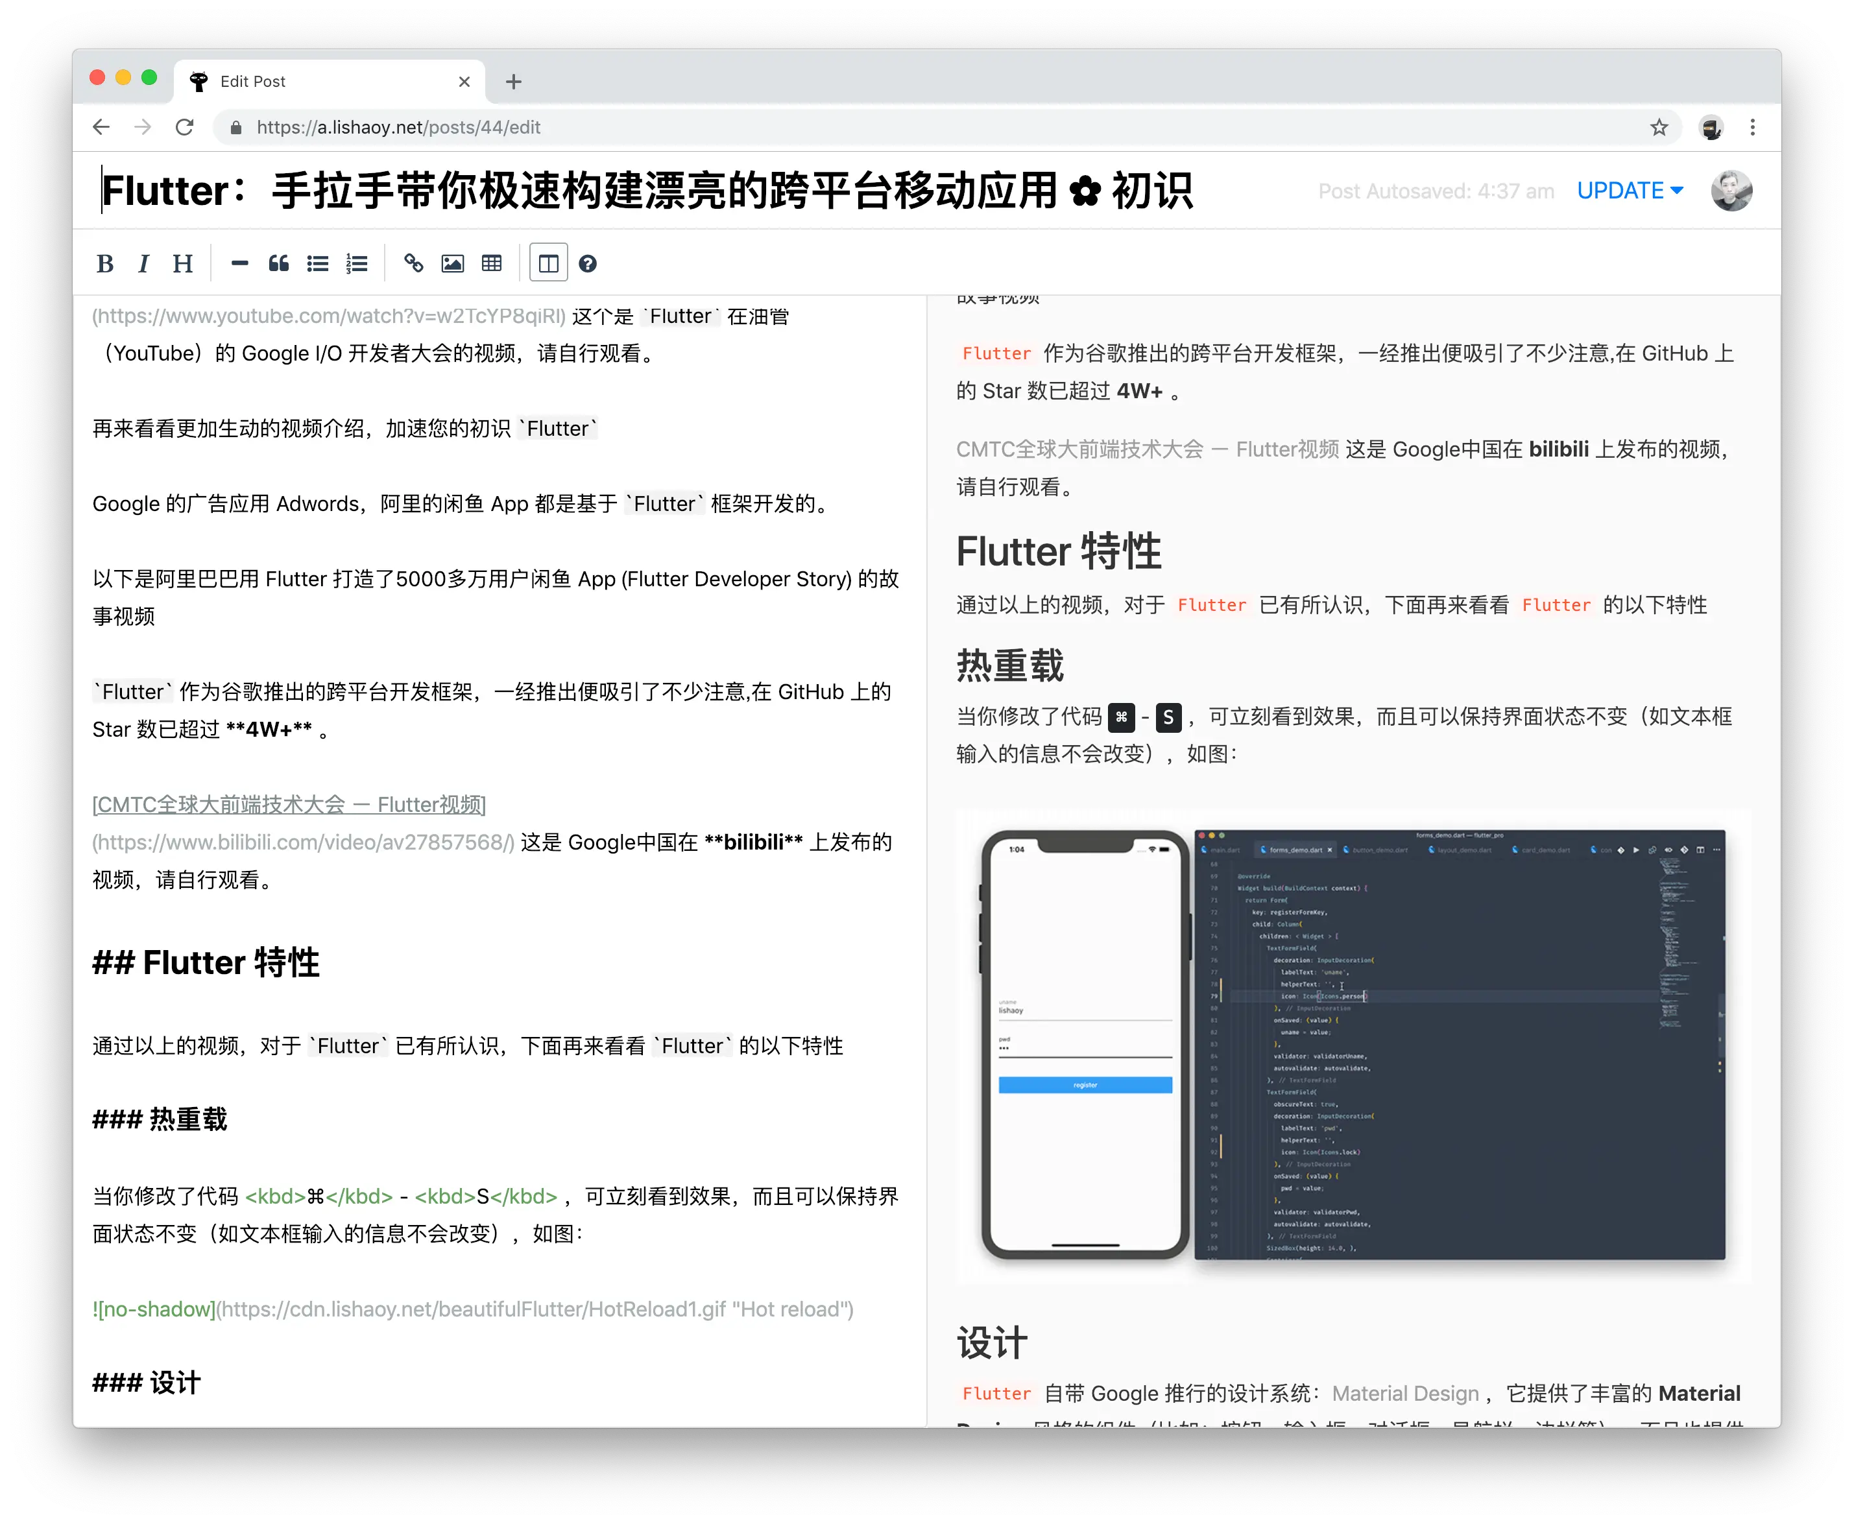Open Chrome's three-dot menu
The image size is (1854, 1524).
coord(1752,127)
